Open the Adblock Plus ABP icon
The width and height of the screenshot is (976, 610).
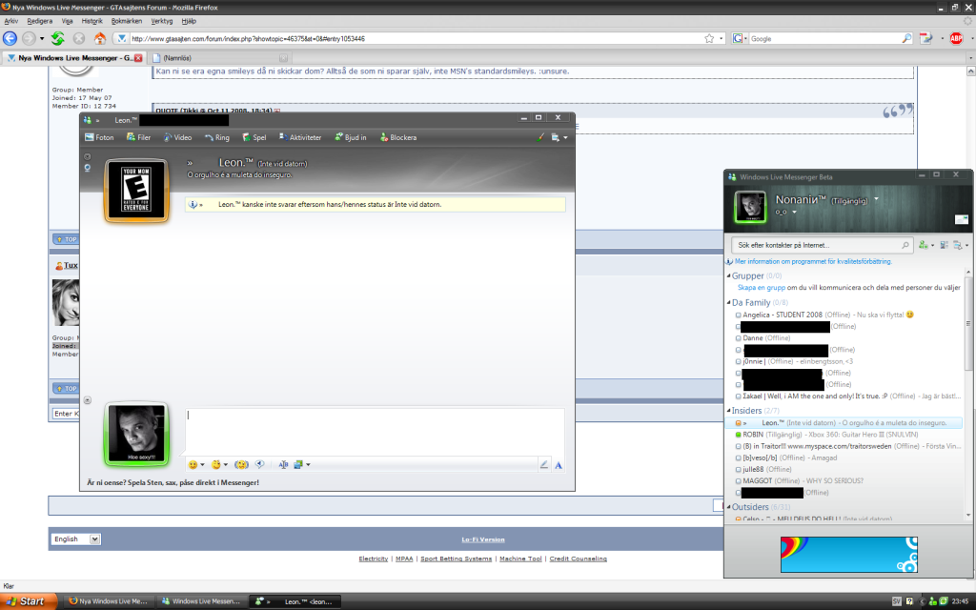click(956, 38)
